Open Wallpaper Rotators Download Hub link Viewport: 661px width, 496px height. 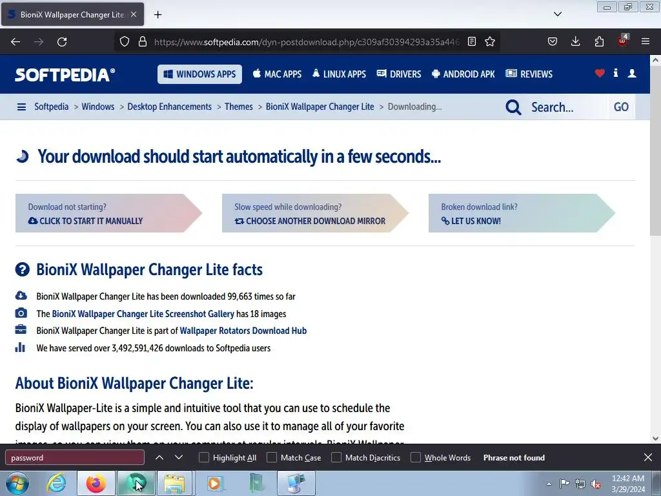[x=243, y=331]
